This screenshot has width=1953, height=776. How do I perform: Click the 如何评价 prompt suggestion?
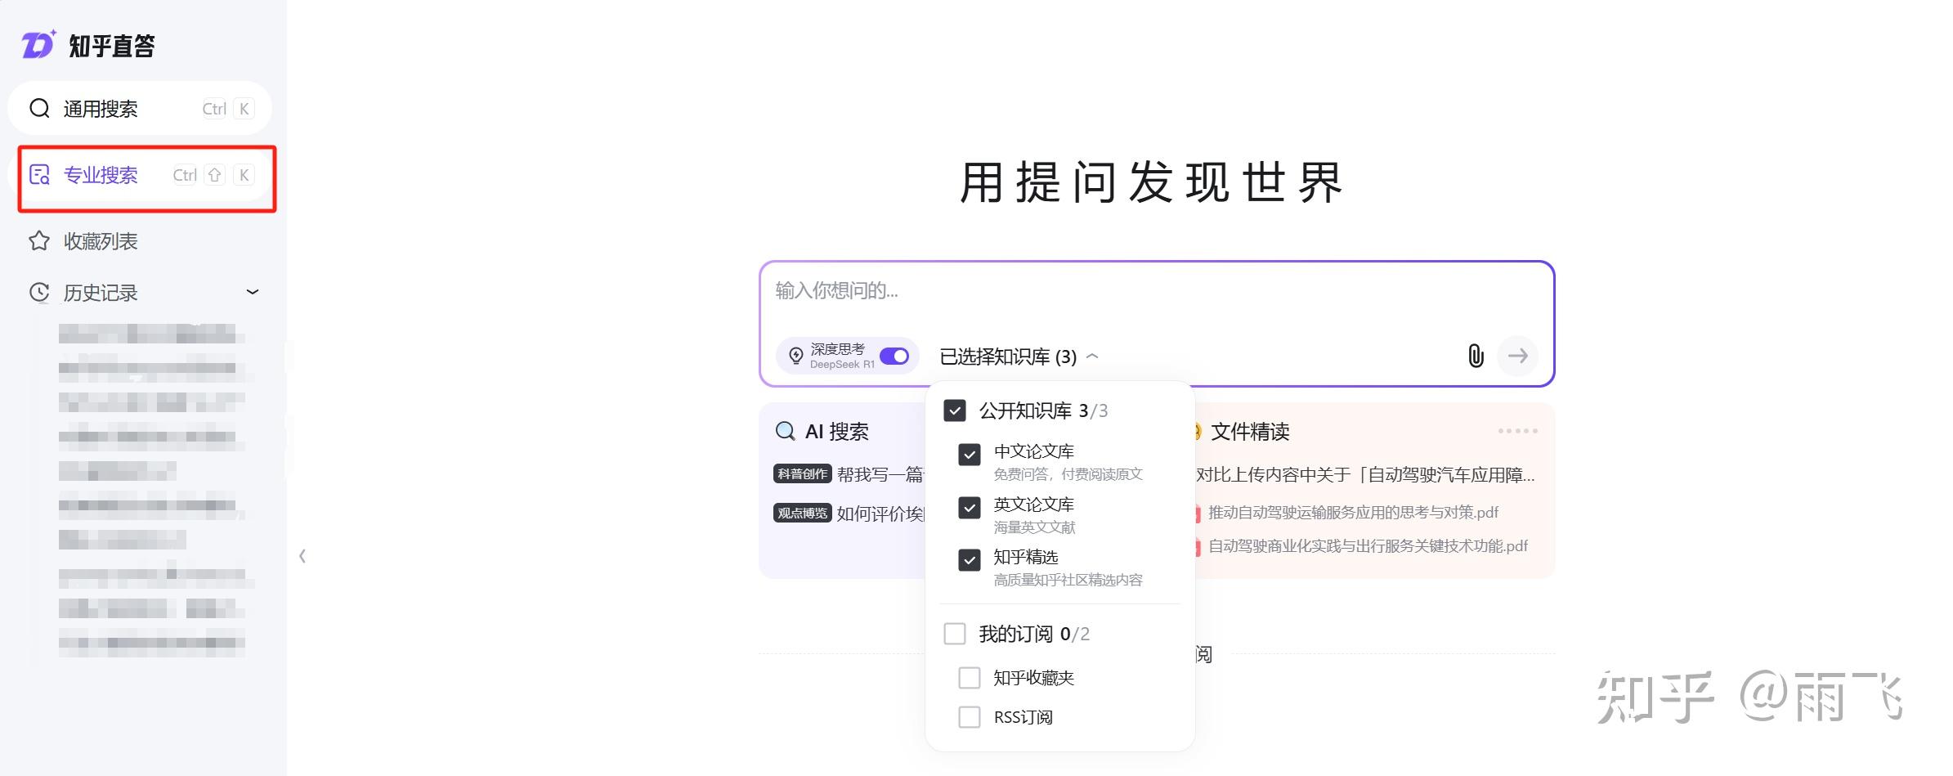(880, 514)
